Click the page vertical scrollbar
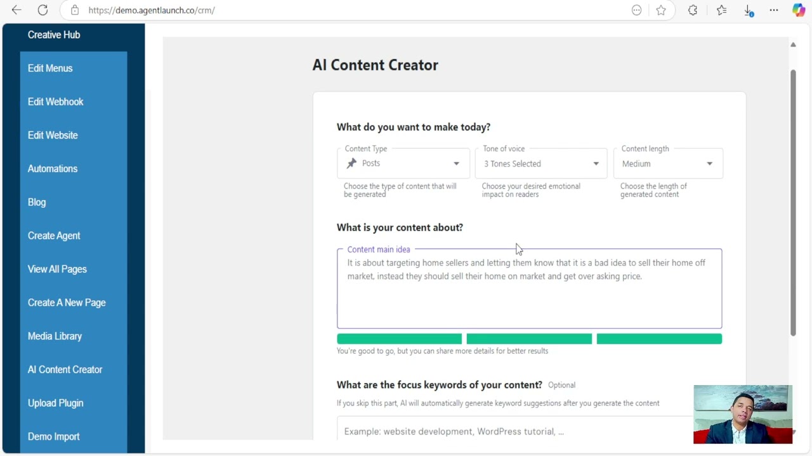 pos(793,203)
